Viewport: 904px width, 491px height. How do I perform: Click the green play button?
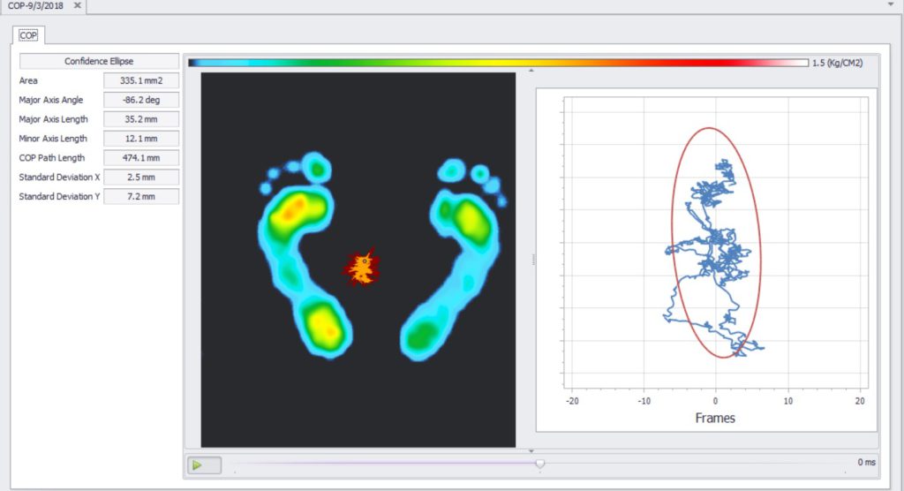(204, 465)
